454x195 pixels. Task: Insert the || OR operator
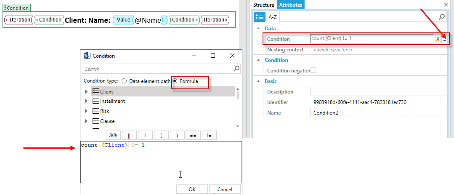click(129, 135)
